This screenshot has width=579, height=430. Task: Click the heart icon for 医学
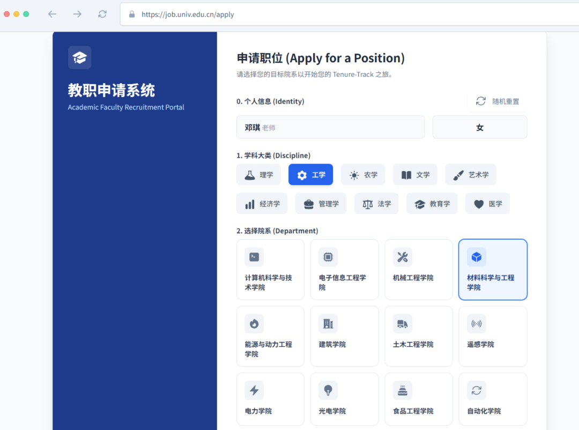click(479, 204)
